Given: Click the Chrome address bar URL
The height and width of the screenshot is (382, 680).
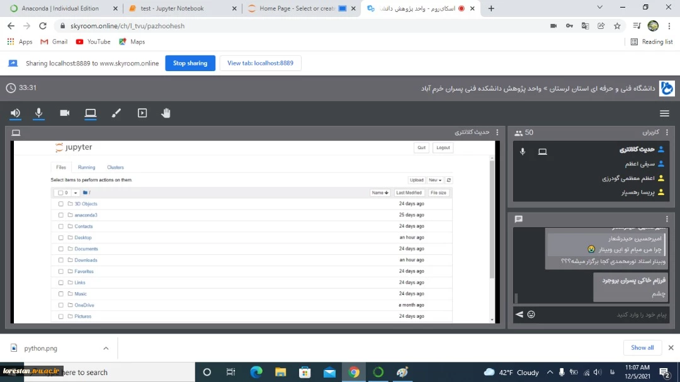Looking at the screenshot, I should point(127,26).
